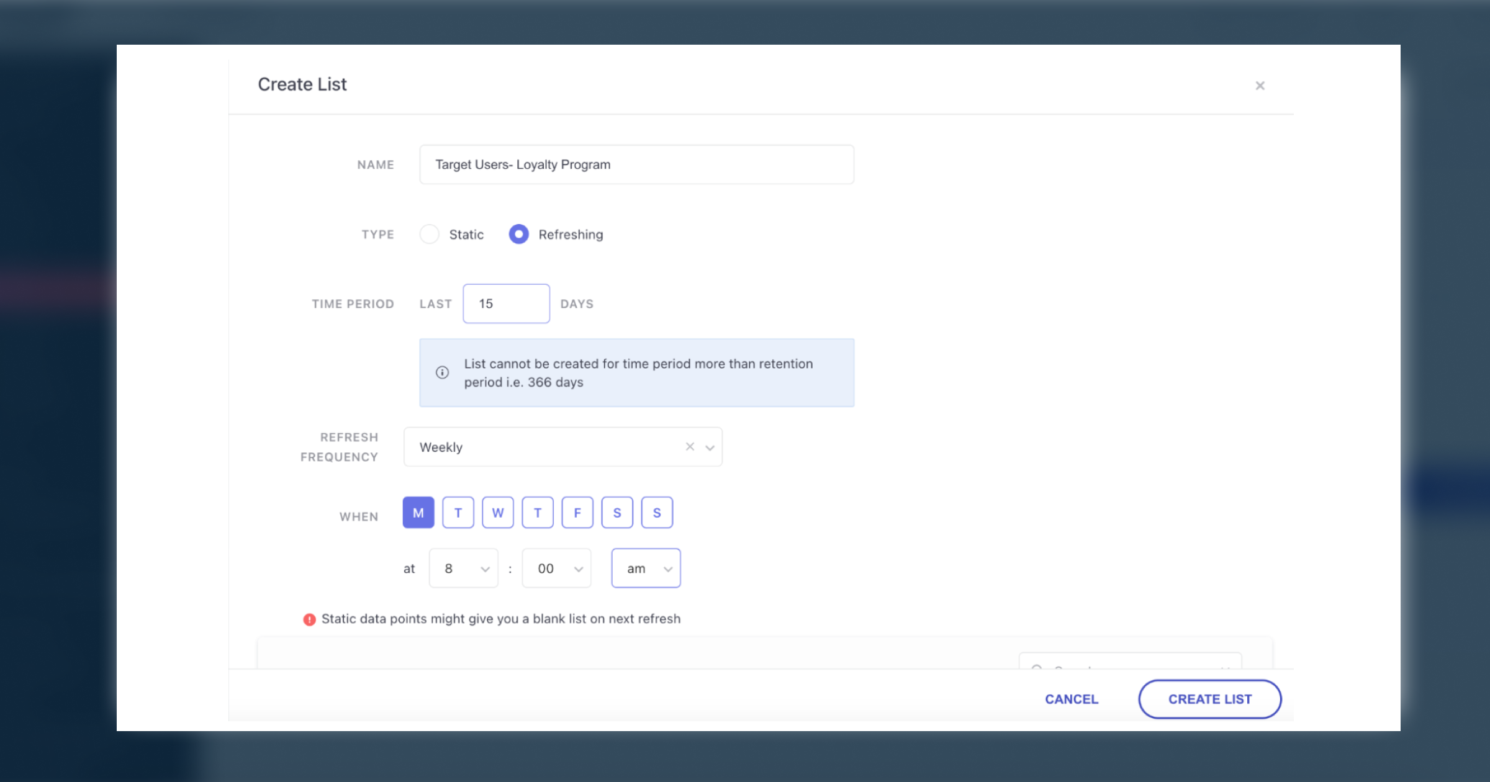Toggle Tuesday day button
This screenshot has height=782, width=1490.
click(x=458, y=513)
